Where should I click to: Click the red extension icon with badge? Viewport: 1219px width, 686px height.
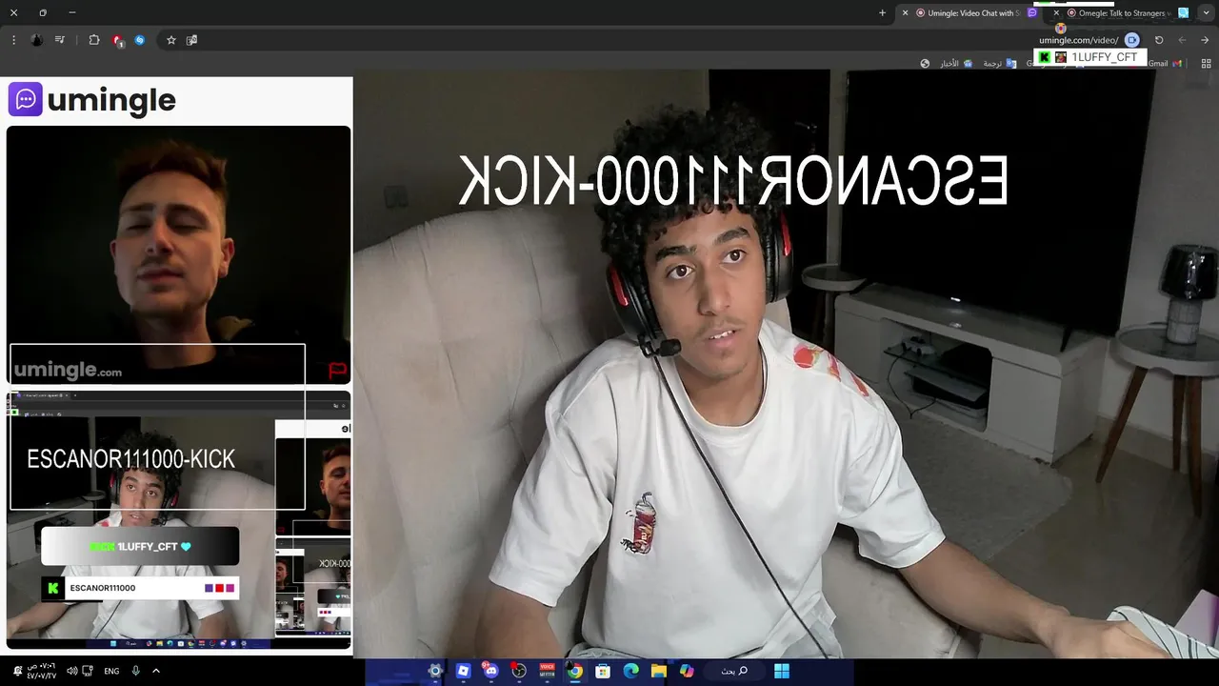pos(117,40)
